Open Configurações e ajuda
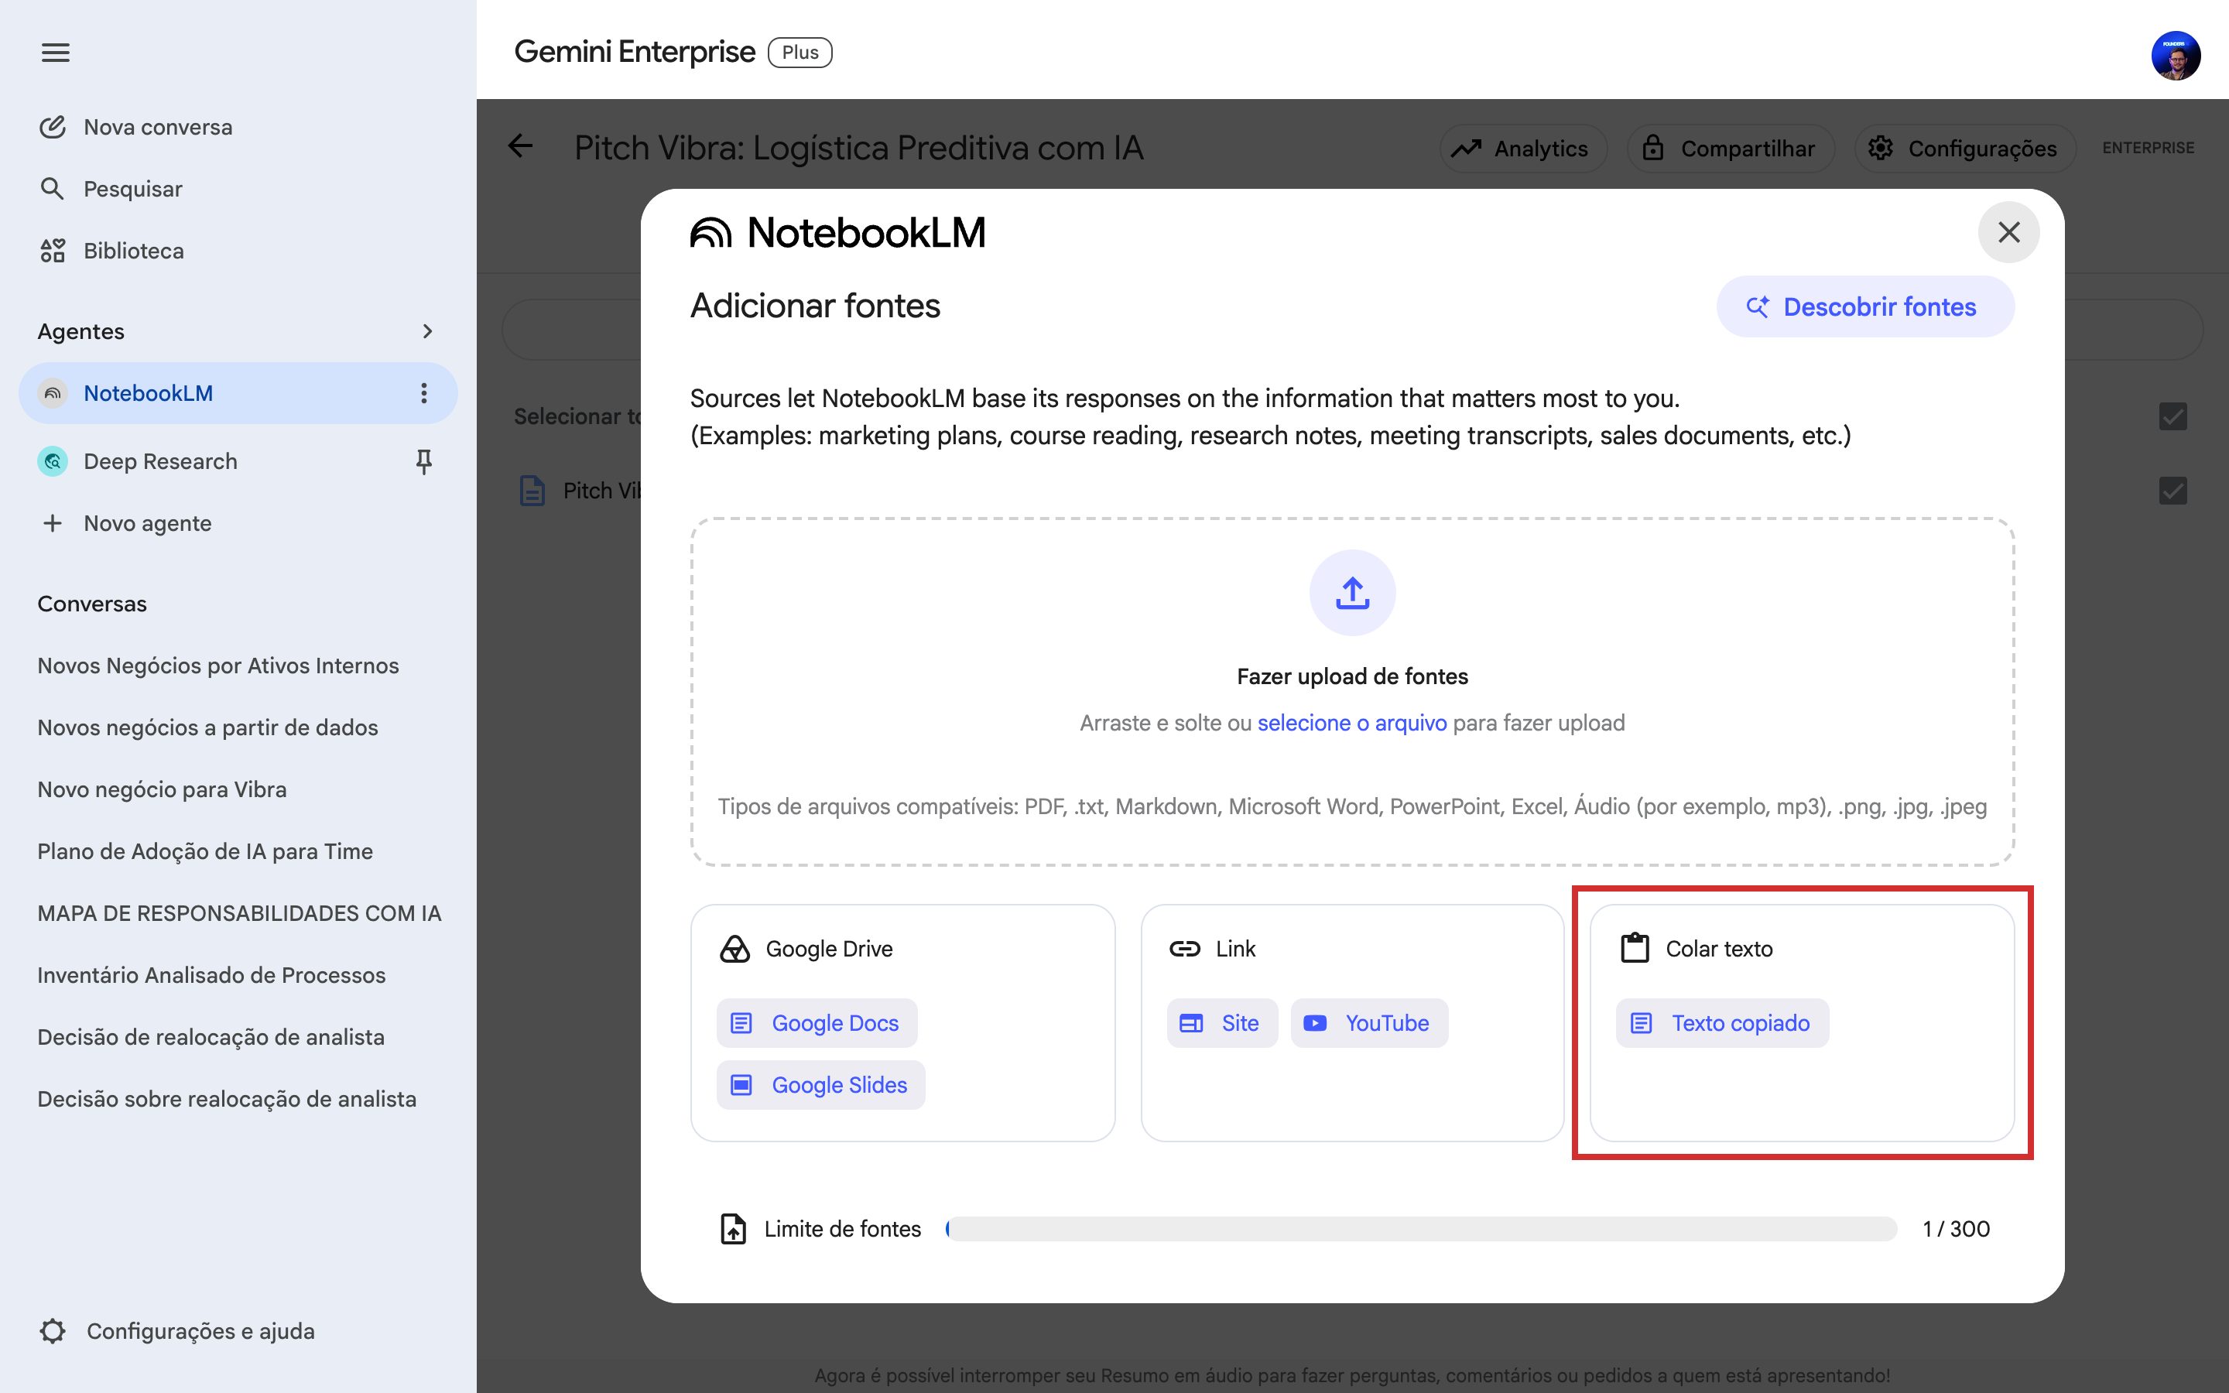 (176, 1330)
